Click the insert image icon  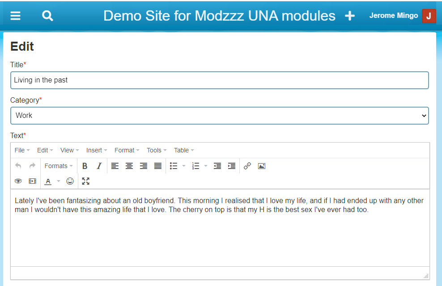(x=262, y=166)
